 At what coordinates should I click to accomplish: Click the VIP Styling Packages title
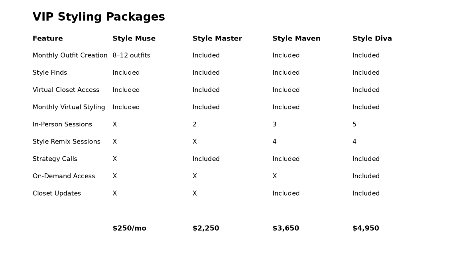click(98, 17)
